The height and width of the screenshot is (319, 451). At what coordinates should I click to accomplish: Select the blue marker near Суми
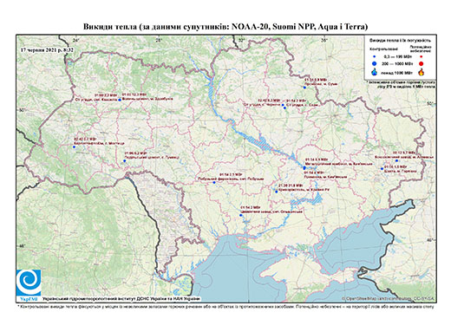[304, 88]
